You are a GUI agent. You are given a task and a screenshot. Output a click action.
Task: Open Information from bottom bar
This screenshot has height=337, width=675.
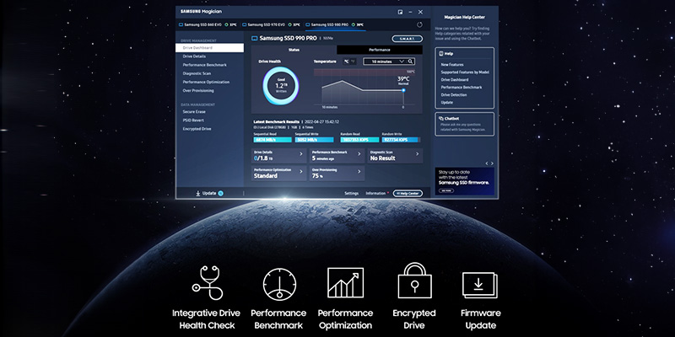coord(375,194)
